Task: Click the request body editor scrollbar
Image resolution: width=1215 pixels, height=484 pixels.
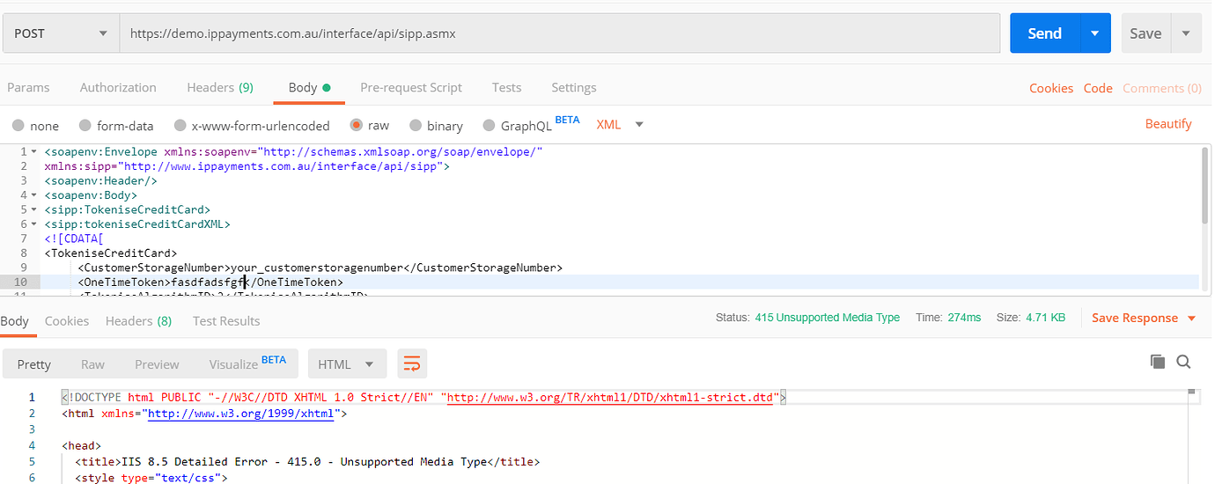Action: coord(1204,185)
